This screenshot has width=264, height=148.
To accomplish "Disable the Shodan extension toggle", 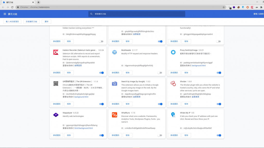I will (219, 104).
